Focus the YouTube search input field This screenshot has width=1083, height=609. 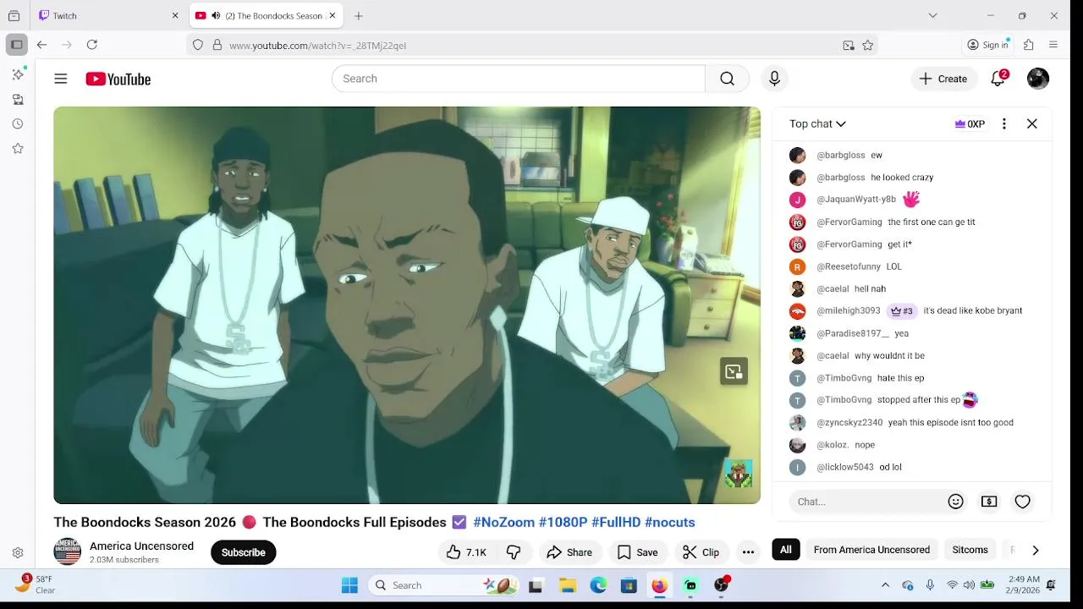pos(518,79)
